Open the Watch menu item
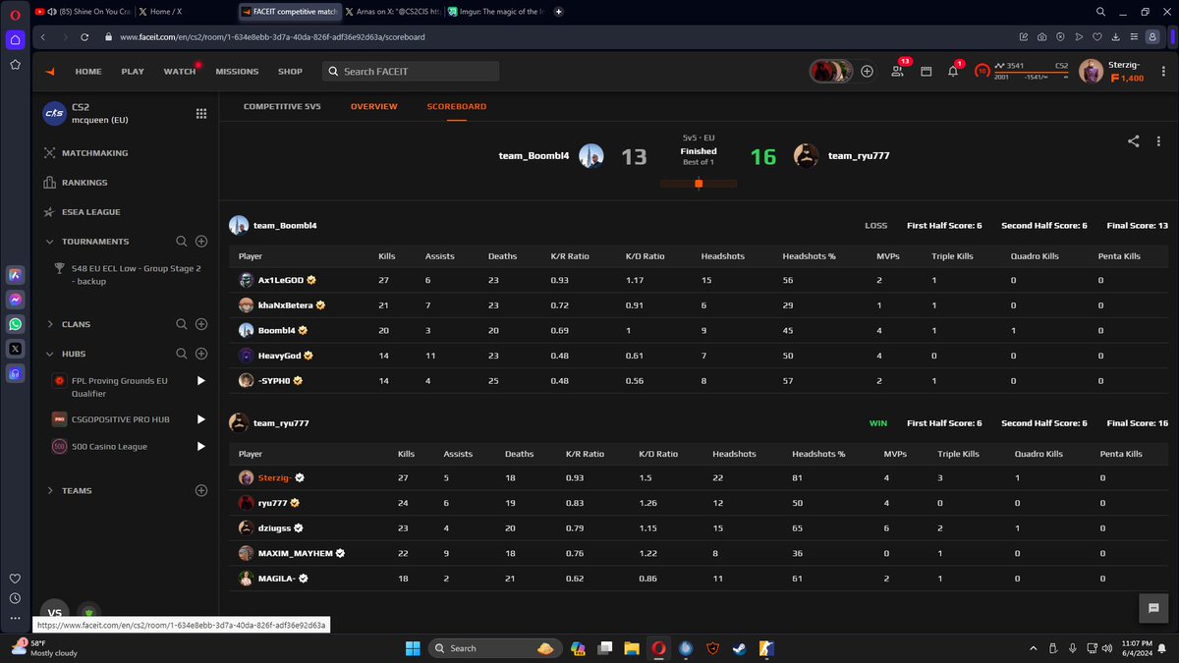 (x=180, y=72)
